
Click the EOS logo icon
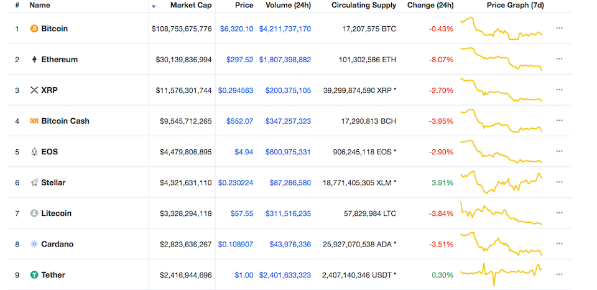pyautogui.click(x=34, y=152)
